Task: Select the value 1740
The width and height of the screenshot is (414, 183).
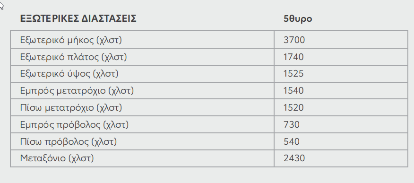Action: [293, 57]
